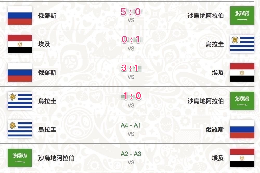Select Uruguay flag in the A4 - A1 row
260x173 pixels.
(x=20, y=129)
